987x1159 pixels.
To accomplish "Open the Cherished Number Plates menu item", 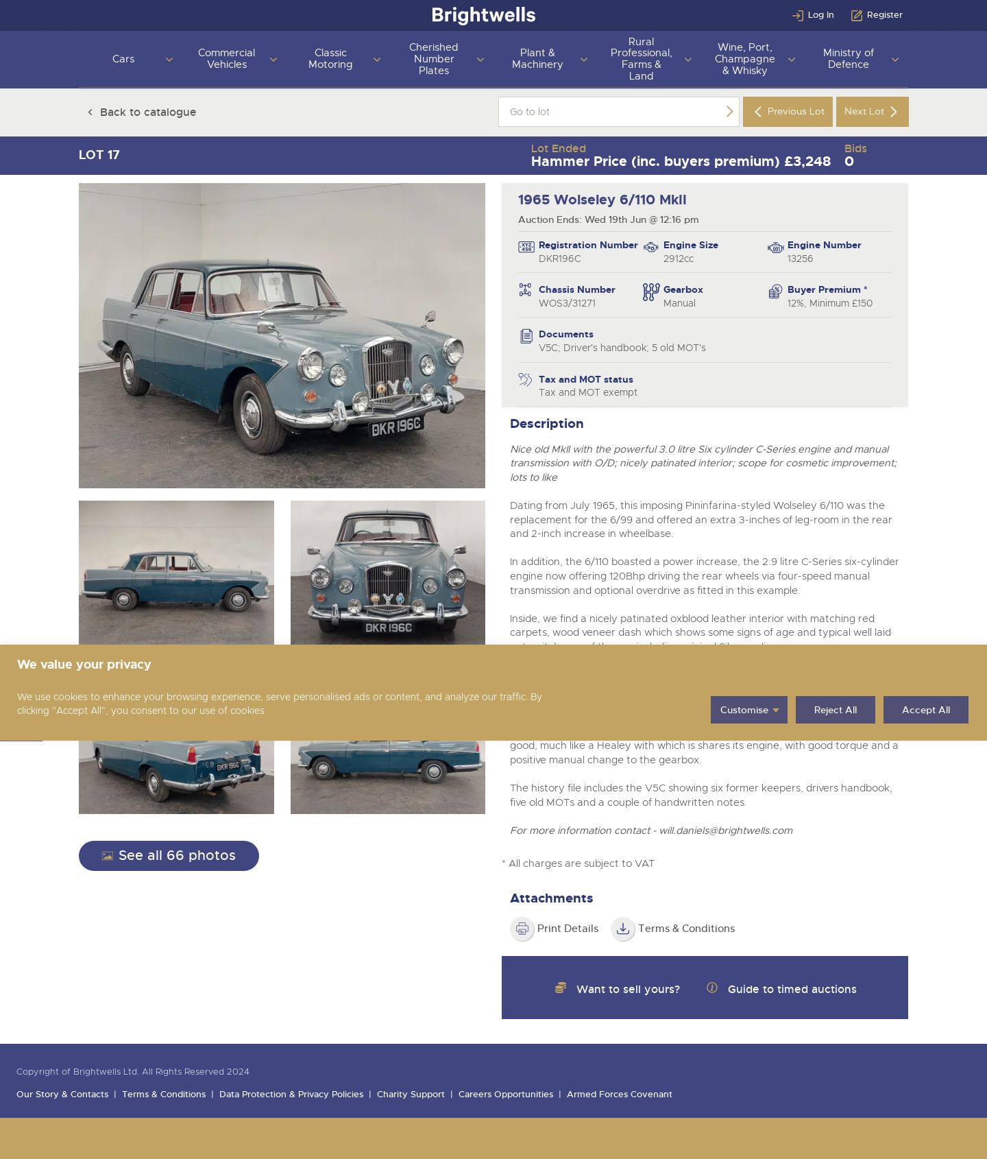I will pos(434,59).
